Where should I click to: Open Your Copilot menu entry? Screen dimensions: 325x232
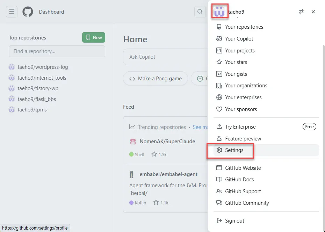click(239, 39)
